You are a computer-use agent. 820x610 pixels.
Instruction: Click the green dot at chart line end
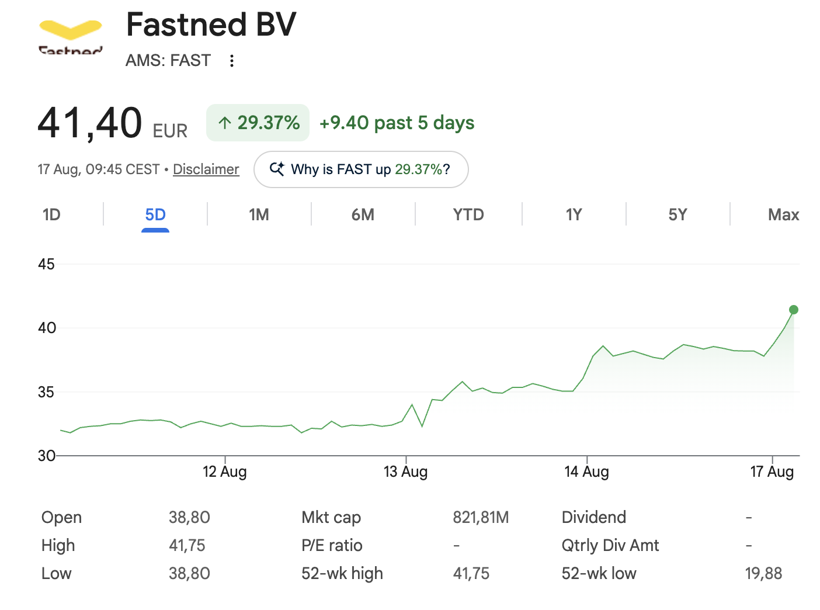coord(793,310)
